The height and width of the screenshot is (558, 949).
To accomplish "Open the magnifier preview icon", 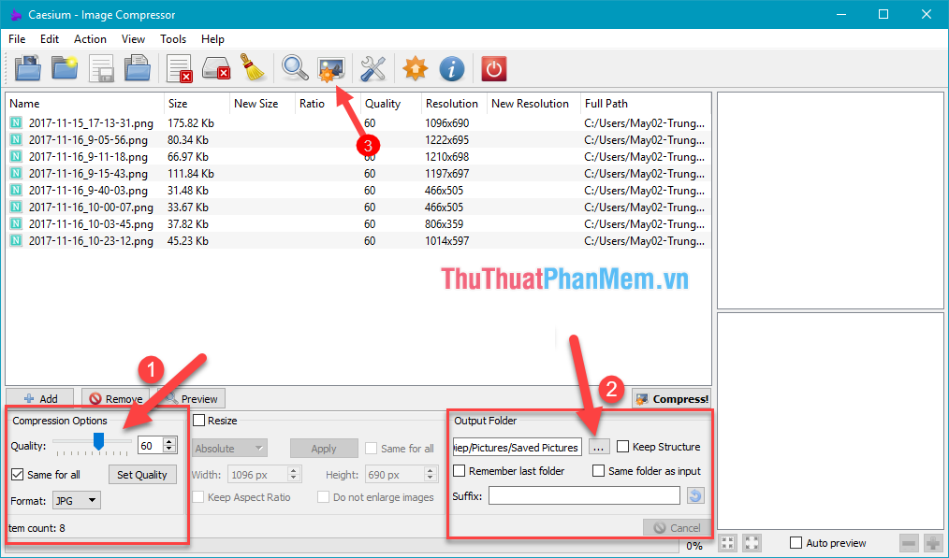I will [x=295, y=68].
